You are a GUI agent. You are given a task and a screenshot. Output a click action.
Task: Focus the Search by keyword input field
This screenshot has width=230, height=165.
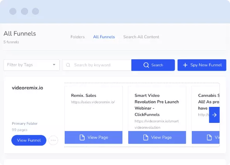[97, 65]
